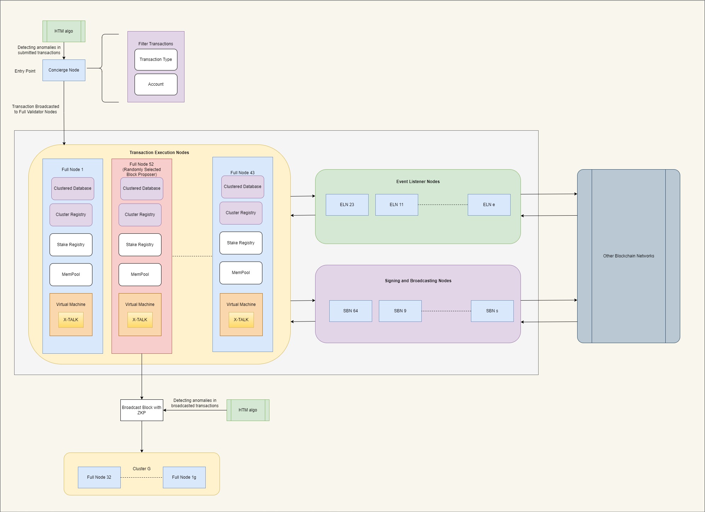Select Cluster Registry in Full Node 43

pos(241,213)
